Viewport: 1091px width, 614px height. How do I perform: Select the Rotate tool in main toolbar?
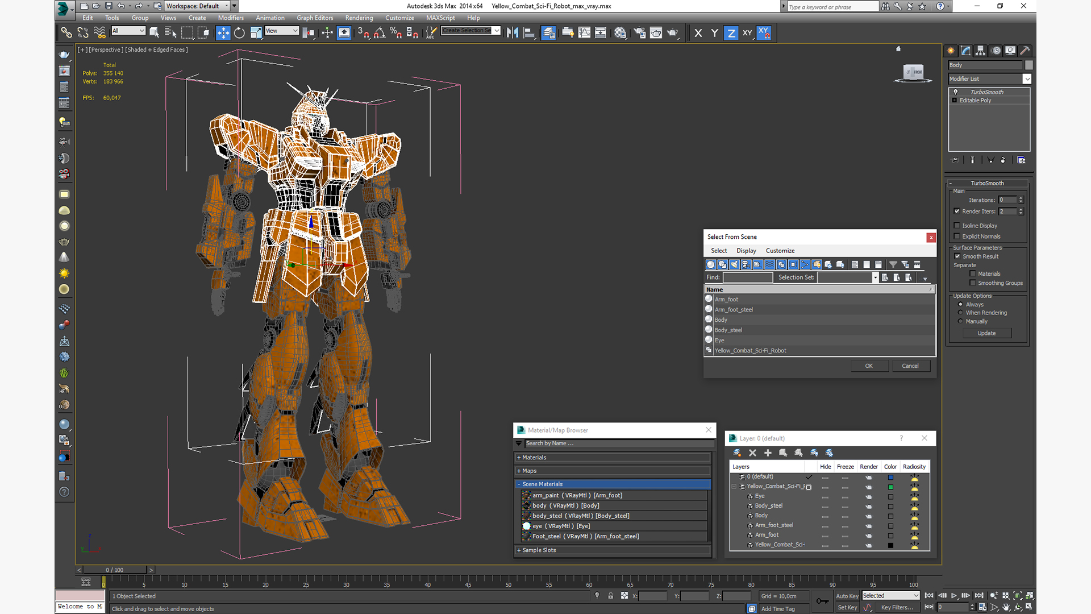pyautogui.click(x=239, y=33)
